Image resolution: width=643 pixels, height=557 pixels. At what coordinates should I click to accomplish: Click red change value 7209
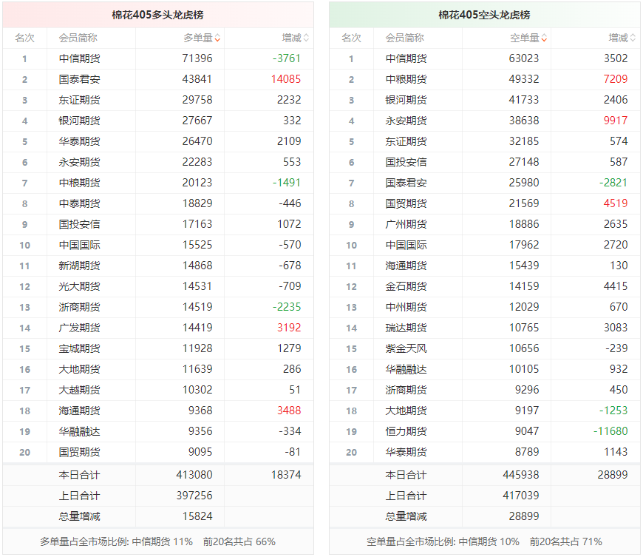tap(616, 79)
